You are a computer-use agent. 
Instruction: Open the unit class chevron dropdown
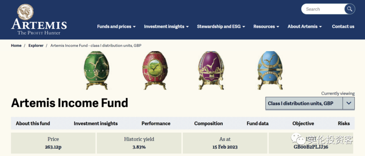pos(349,103)
